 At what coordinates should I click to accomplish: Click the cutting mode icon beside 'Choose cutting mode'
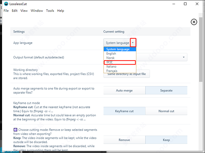[15, 130]
